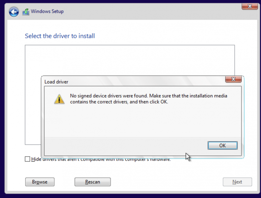This screenshot has width=261, height=198.
Task: Click the gray footer strip beside OK
Action: pyautogui.click(x=125, y=146)
